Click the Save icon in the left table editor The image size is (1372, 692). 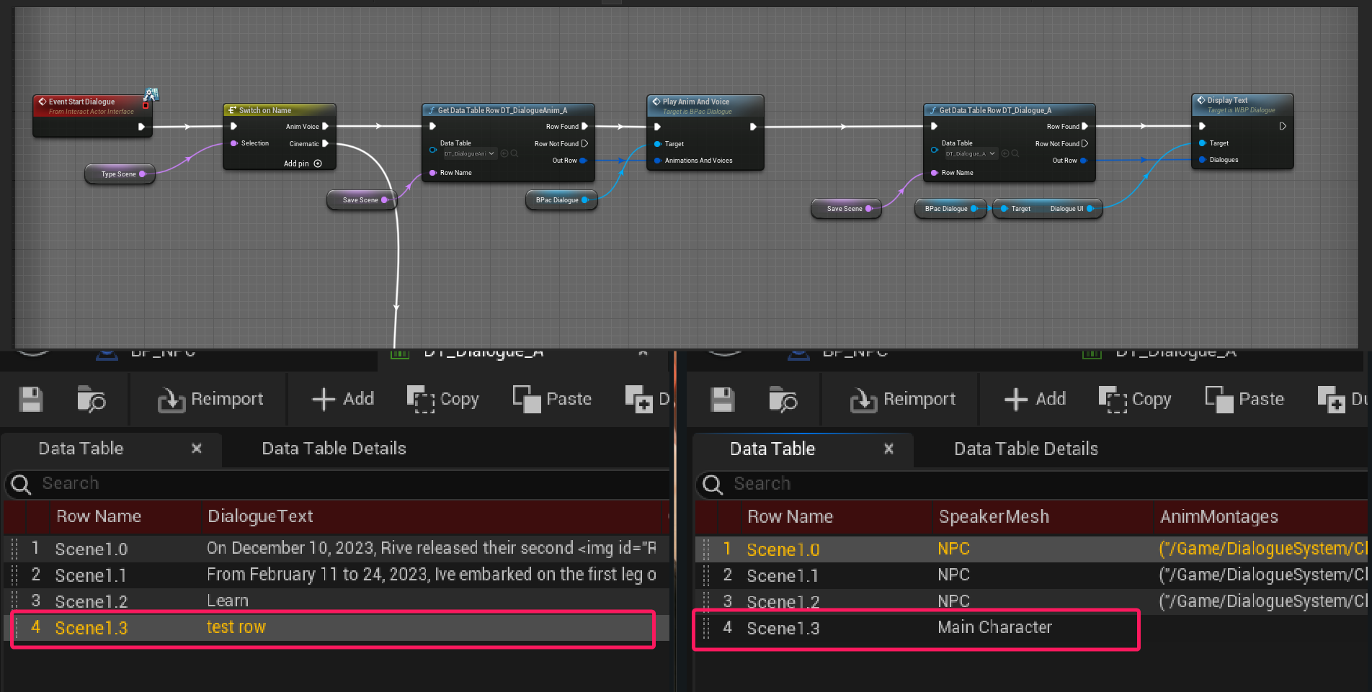(x=30, y=399)
